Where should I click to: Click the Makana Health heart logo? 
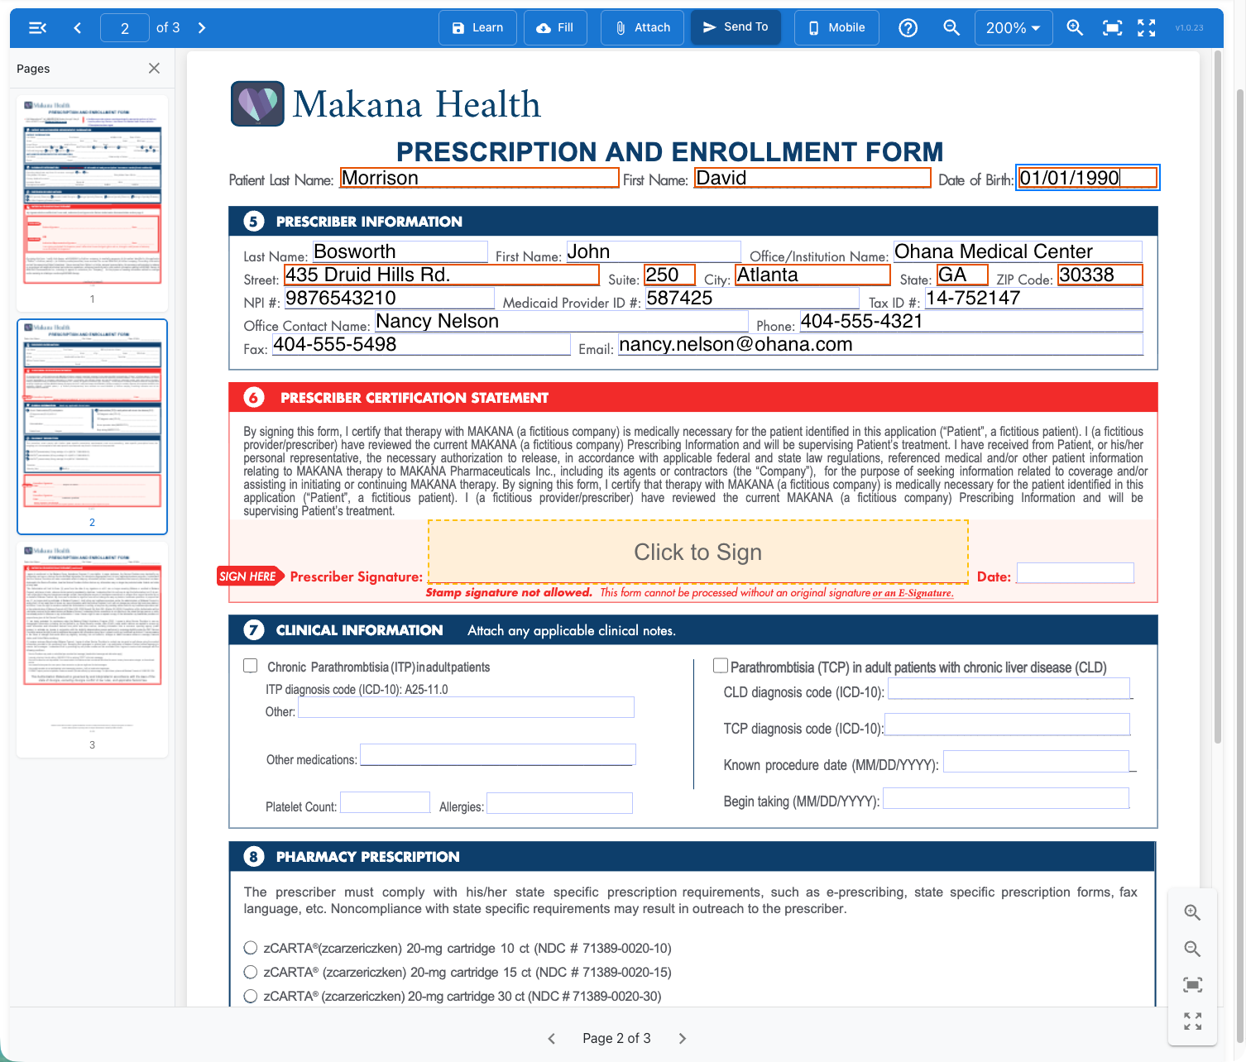coord(257,103)
